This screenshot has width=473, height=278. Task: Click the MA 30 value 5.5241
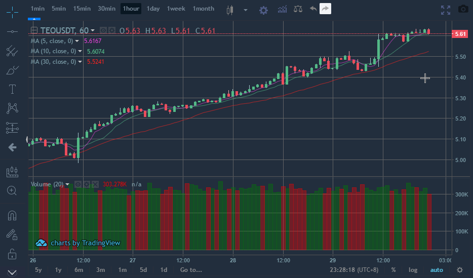[95, 62]
